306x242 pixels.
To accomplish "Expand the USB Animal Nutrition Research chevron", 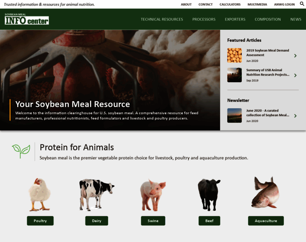I will [295, 75].
